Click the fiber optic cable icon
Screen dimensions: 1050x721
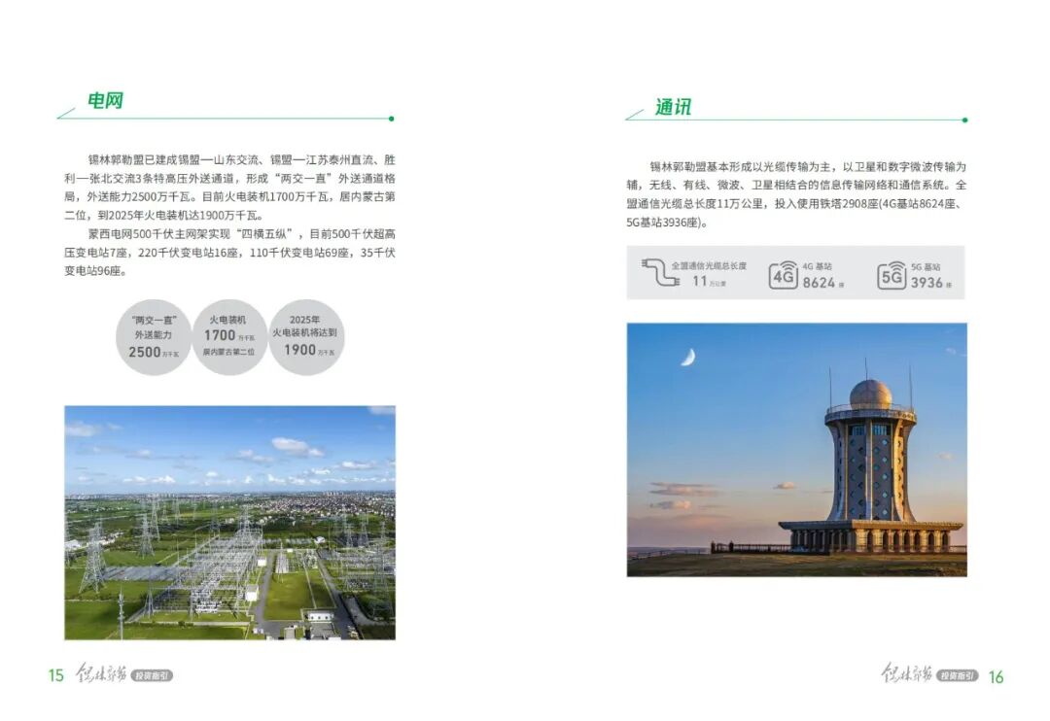[660, 272]
